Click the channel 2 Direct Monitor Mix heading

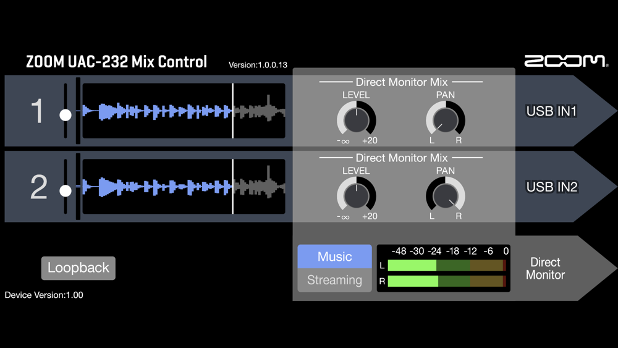(402, 158)
